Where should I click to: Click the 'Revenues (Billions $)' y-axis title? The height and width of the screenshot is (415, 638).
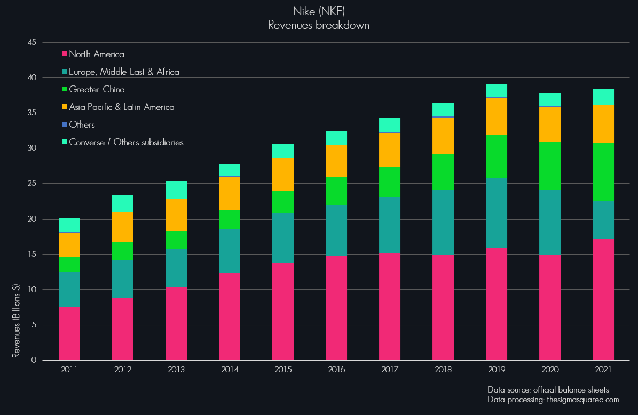(x=17, y=320)
